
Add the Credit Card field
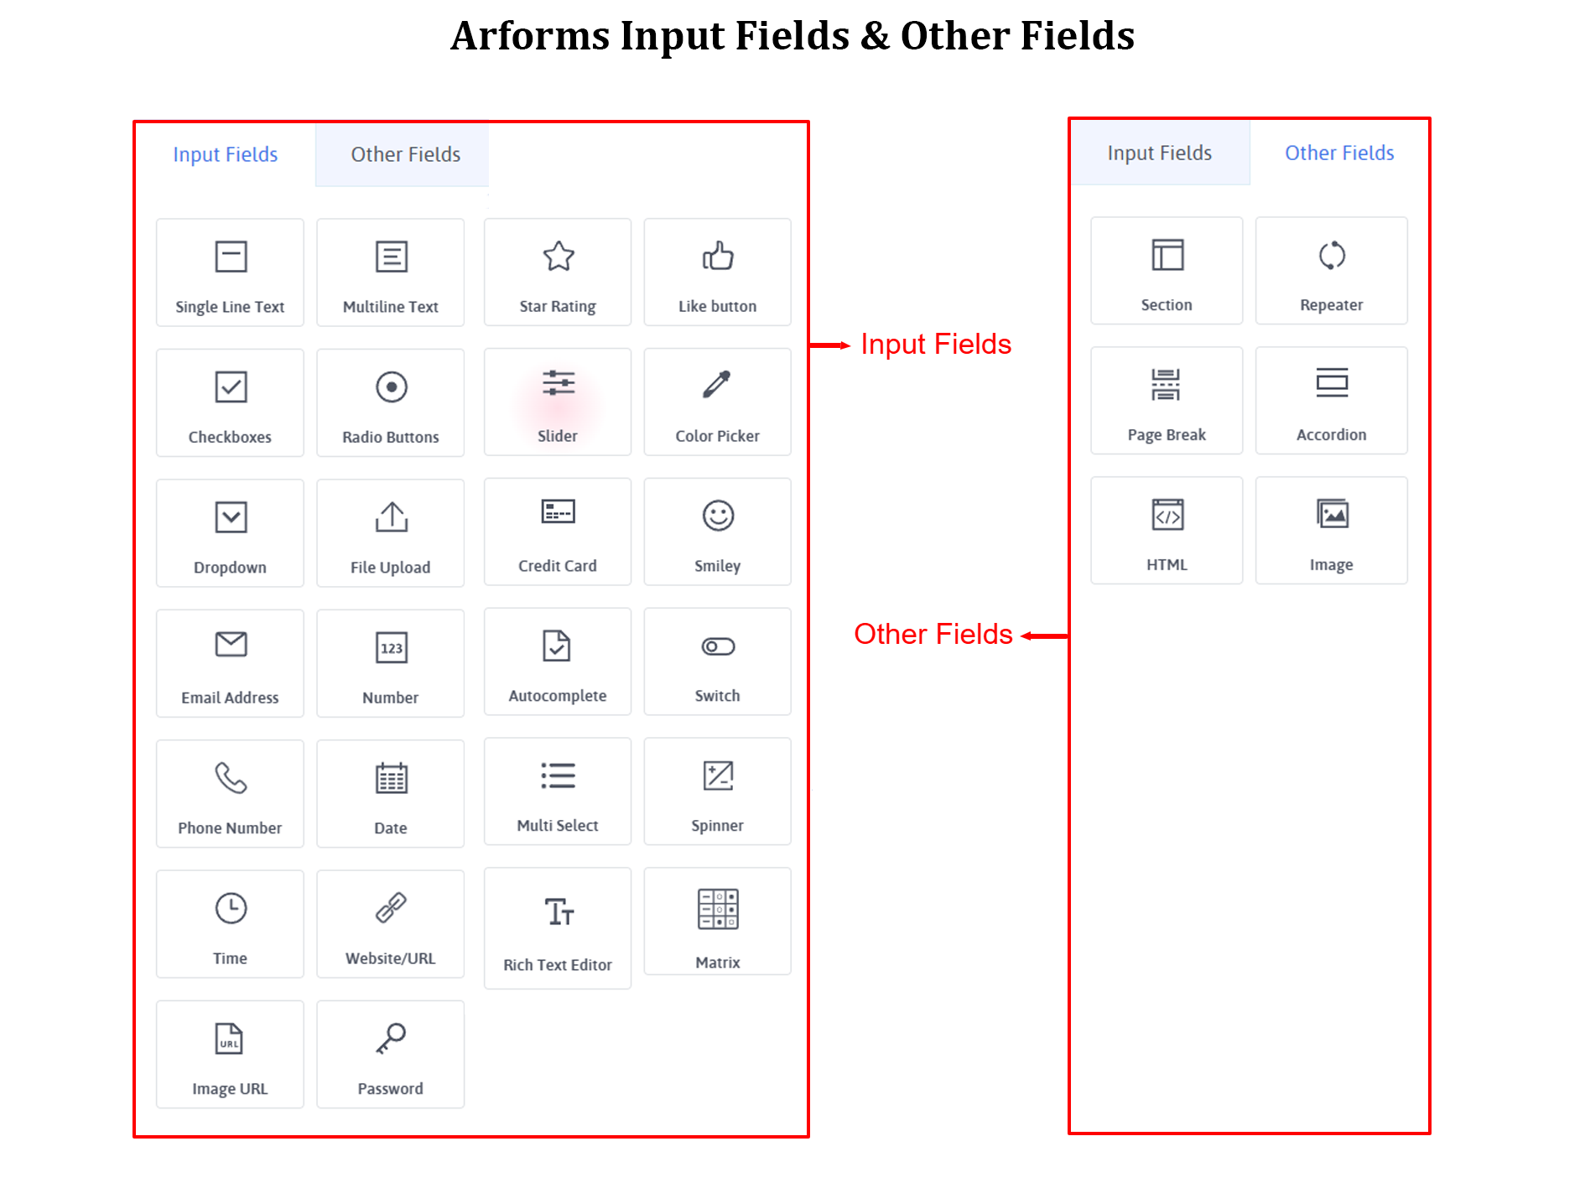tap(557, 532)
